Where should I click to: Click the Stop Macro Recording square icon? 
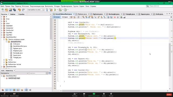click(x=118, y=17)
